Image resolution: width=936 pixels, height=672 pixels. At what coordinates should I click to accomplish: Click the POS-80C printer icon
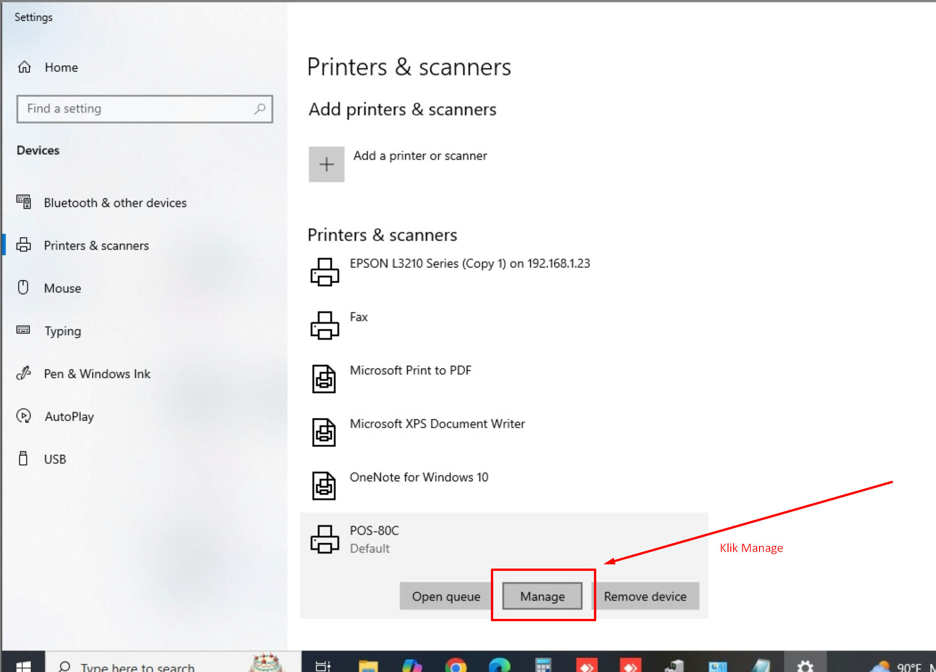pos(324,539)
